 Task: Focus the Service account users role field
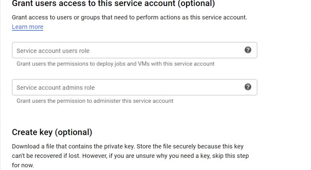point(134,50)
